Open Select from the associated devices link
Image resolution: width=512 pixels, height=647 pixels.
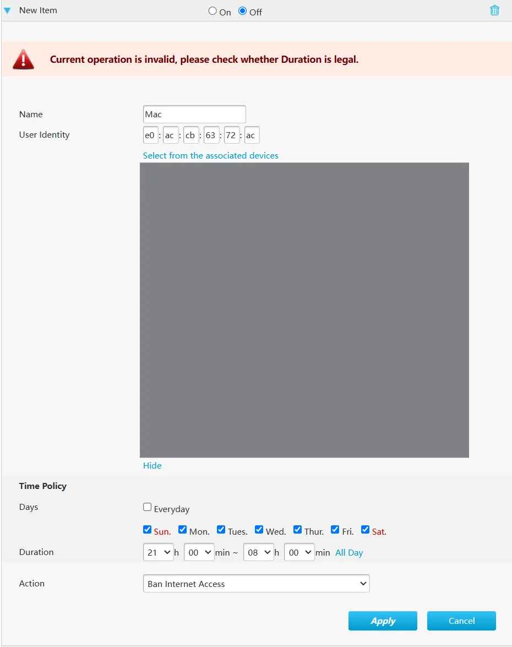coord(210,156)
